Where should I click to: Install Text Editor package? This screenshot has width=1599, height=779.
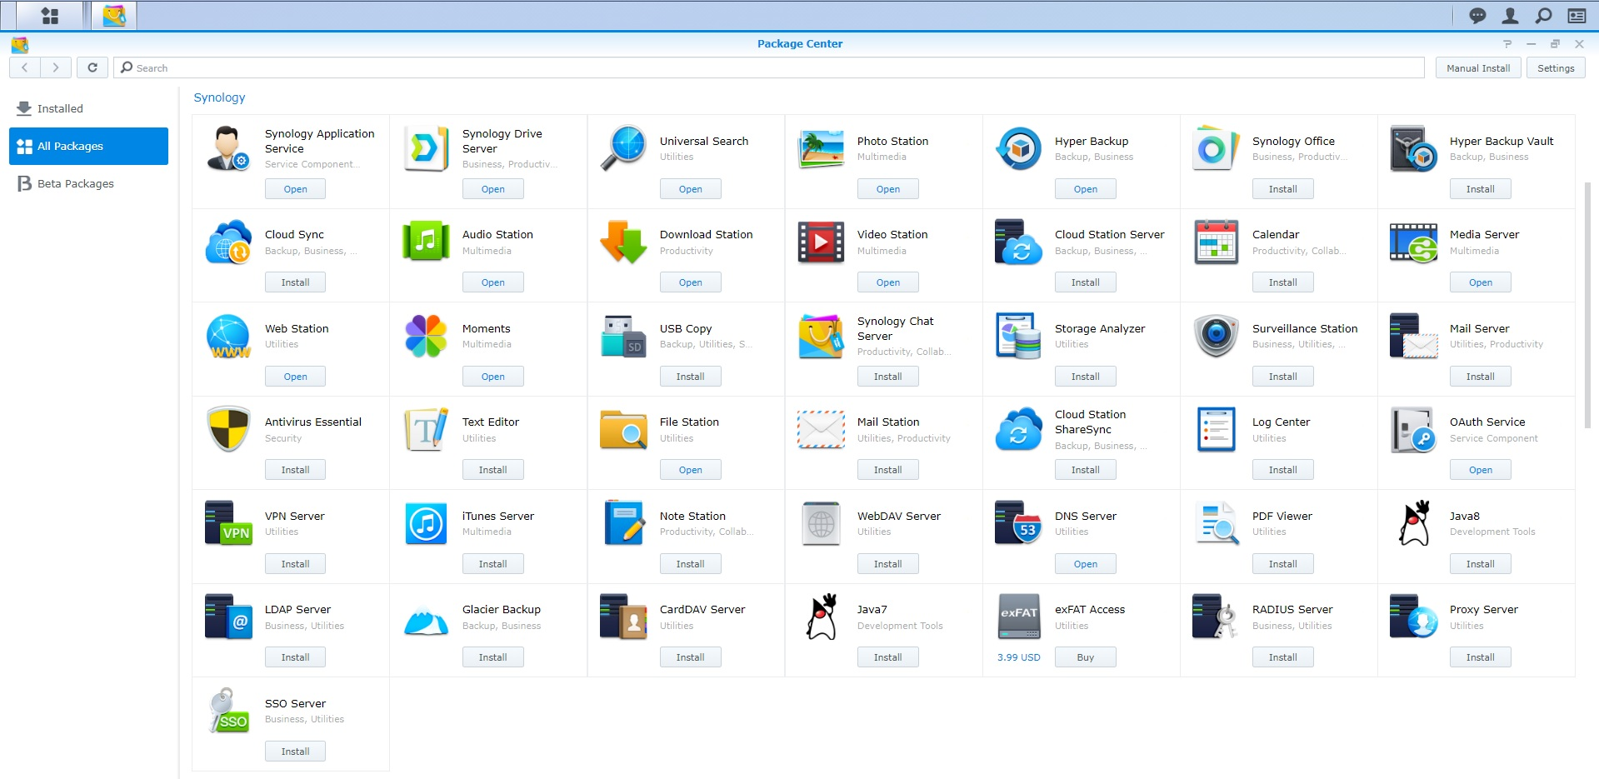click(493, 470)
